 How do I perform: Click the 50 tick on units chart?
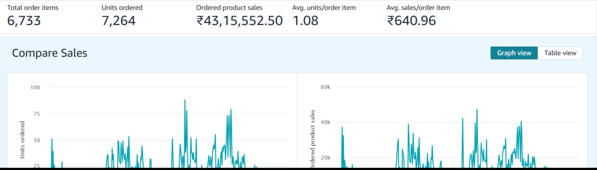point(36,140)
